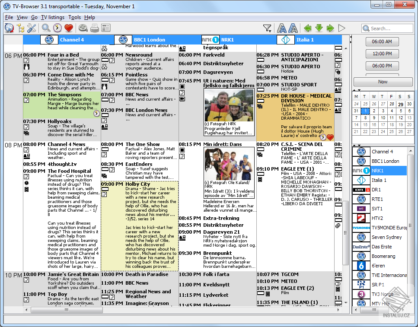This screenshot has width=418, height=327.
Task: Update TV data using the globe icon
Action: point(9,28)
